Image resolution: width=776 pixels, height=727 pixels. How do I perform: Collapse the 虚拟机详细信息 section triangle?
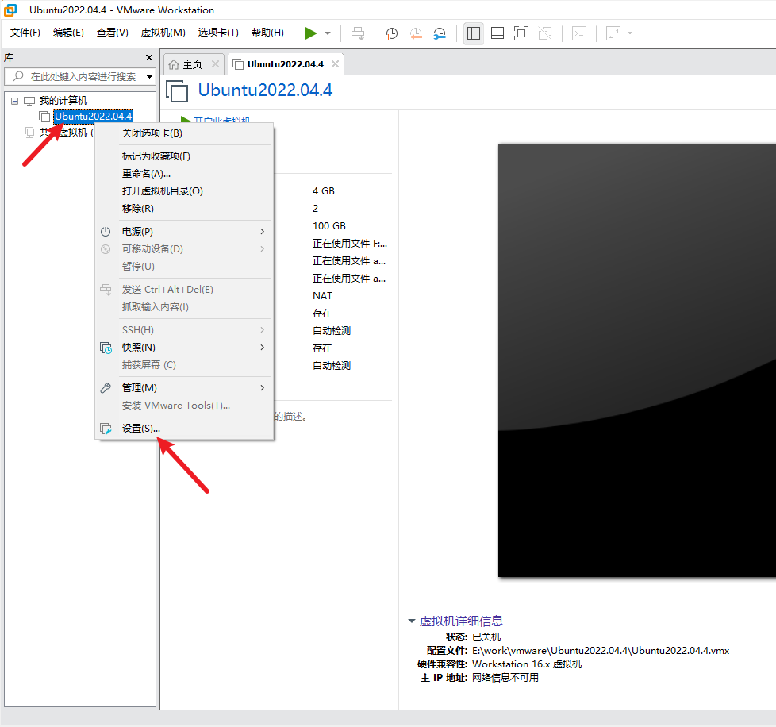point(411,621)
